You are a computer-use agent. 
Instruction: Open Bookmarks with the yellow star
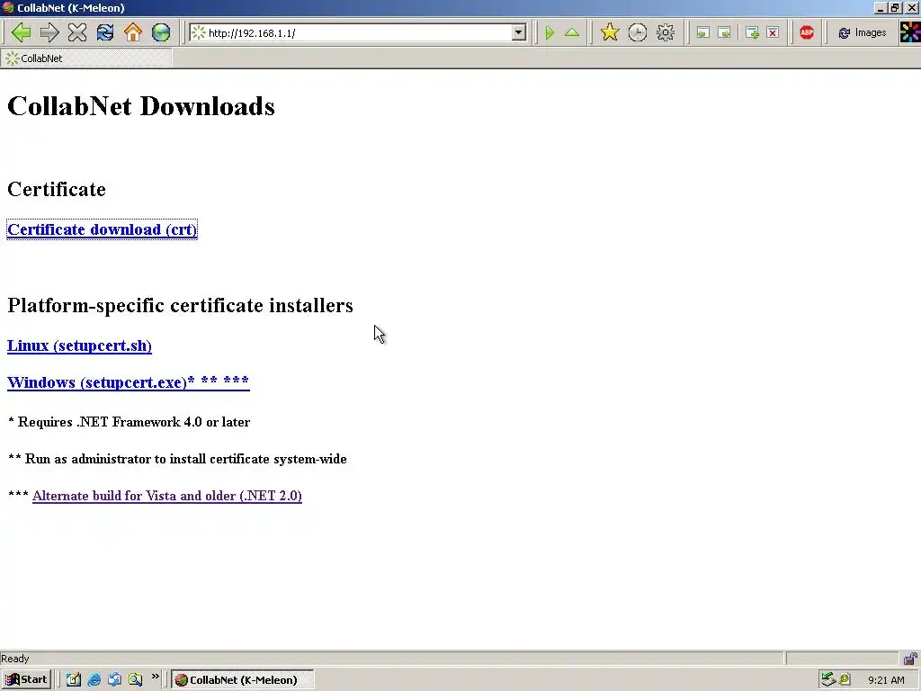pos(610,32)
